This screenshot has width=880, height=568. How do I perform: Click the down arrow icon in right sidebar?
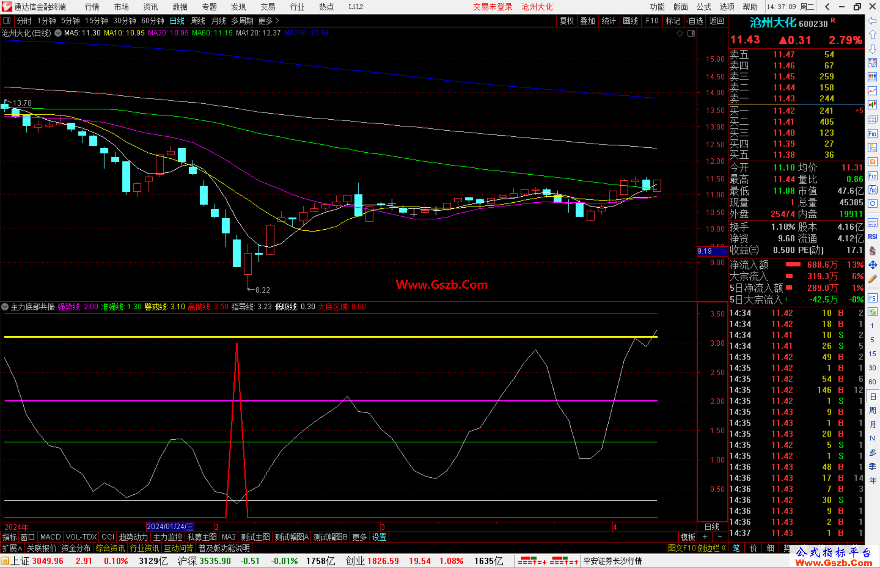(x=872, y=49)
